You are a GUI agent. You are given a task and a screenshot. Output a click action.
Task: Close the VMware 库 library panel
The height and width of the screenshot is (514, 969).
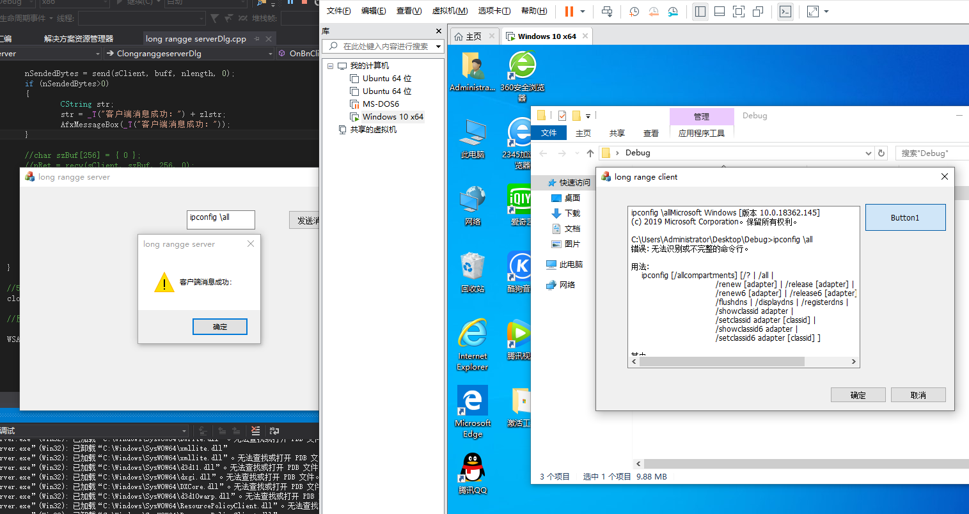tap(439, 31)
